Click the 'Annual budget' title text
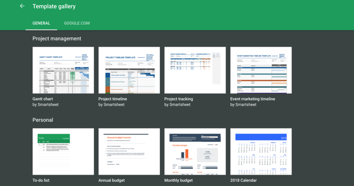Viewport: 354px width, 186px height. click(x=112, y=180)
